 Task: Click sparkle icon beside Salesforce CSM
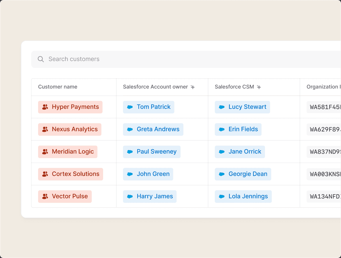[259, 87]
